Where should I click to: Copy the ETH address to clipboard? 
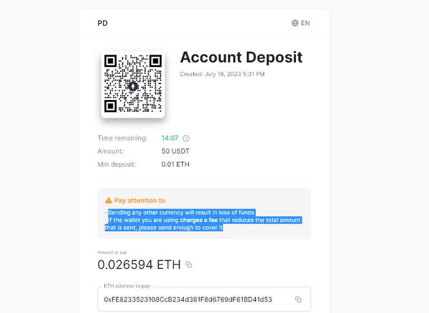coord(298,299)
